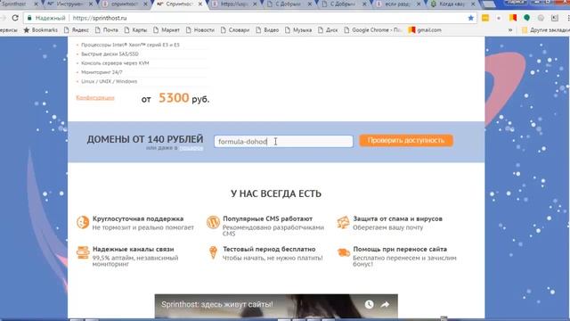
Task: Close the Инструмен... tab
Action: pos(91,4)
